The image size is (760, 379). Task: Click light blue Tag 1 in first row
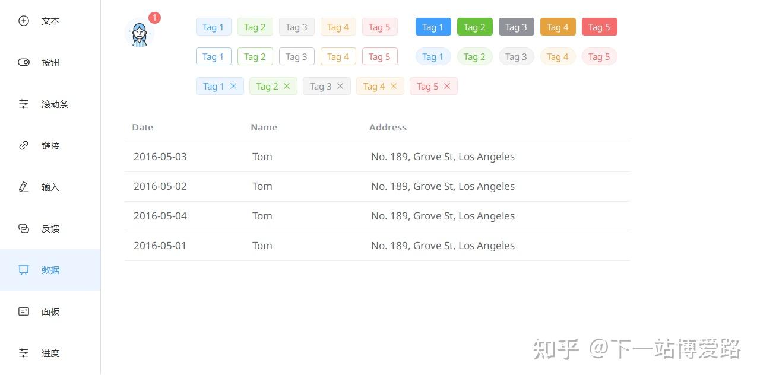coord(214,27)
